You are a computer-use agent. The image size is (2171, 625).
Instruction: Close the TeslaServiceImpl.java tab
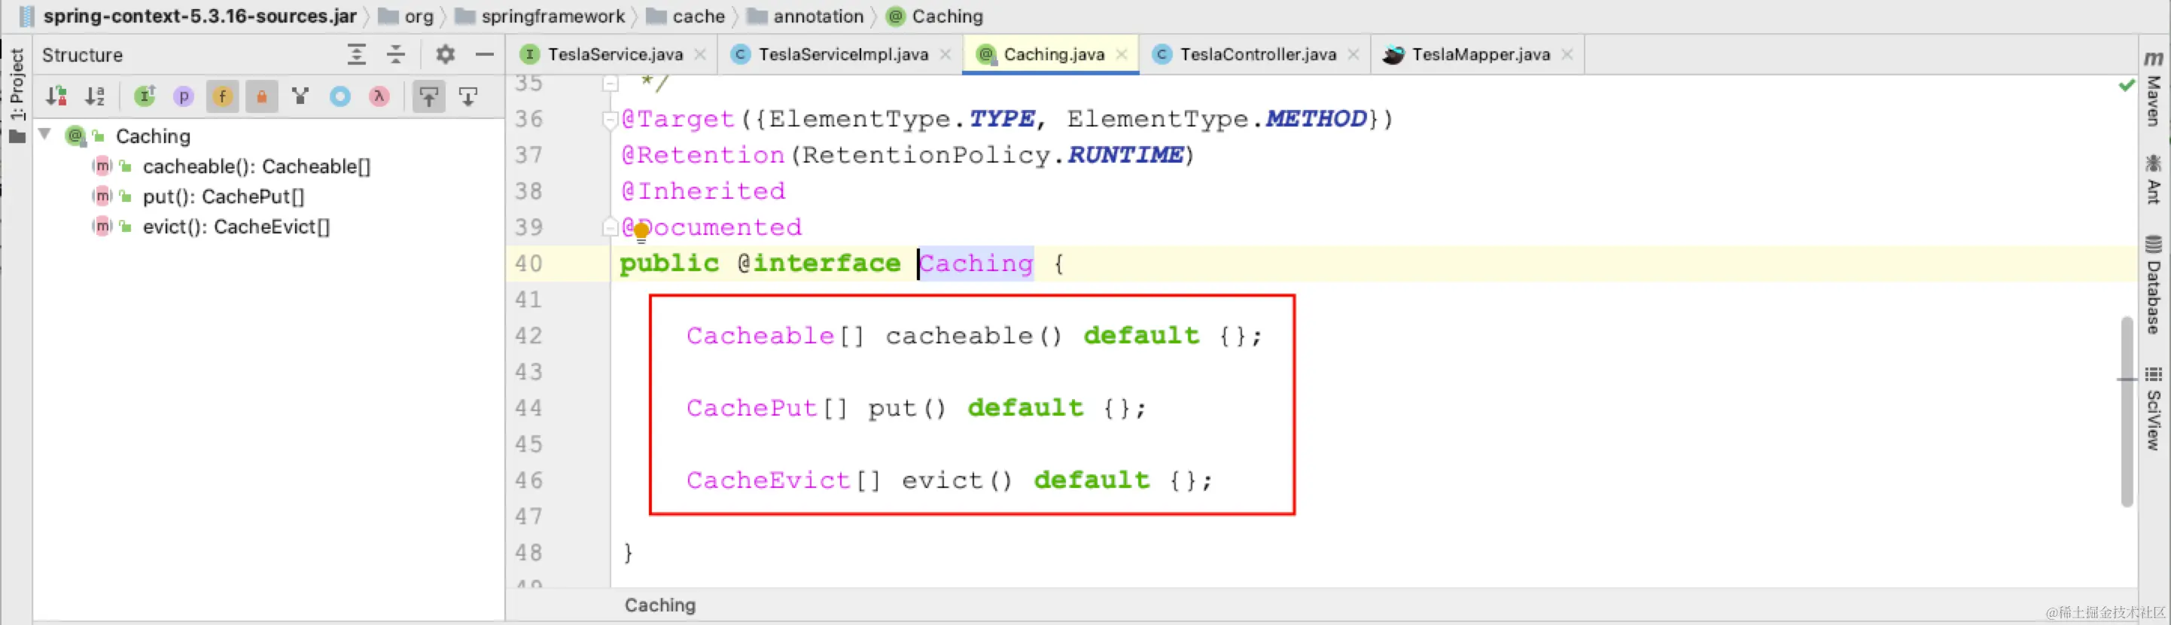tap(945, 55)
